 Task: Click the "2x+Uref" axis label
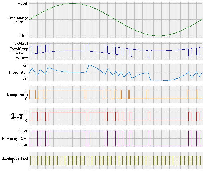(21, 43)
